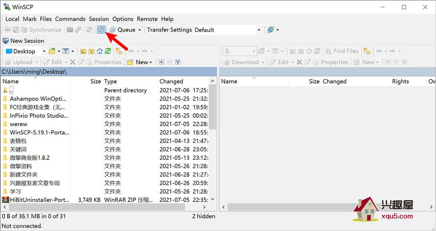Click the Synchronize button

coord(41,30)
